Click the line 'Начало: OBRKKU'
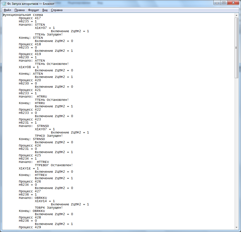This screenshot has height=232, width=241. pos(33,198)
